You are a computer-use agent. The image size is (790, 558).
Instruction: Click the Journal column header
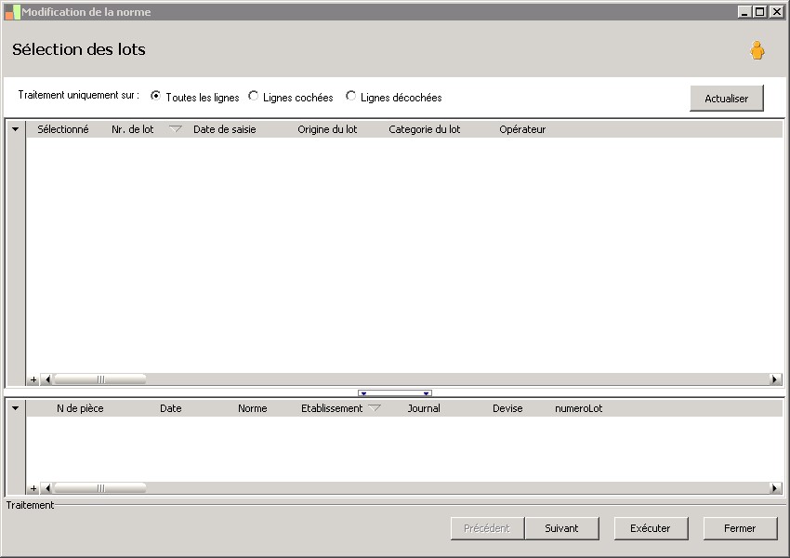pos(424,408)
